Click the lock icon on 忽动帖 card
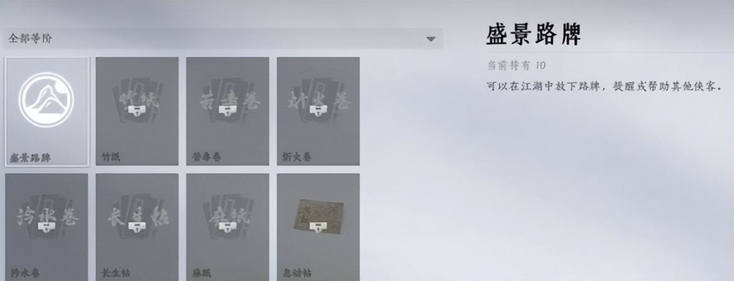 tap(319, 227)
